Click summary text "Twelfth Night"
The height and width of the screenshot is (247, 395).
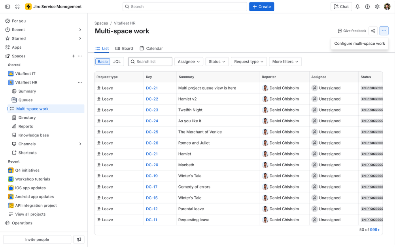190,110
